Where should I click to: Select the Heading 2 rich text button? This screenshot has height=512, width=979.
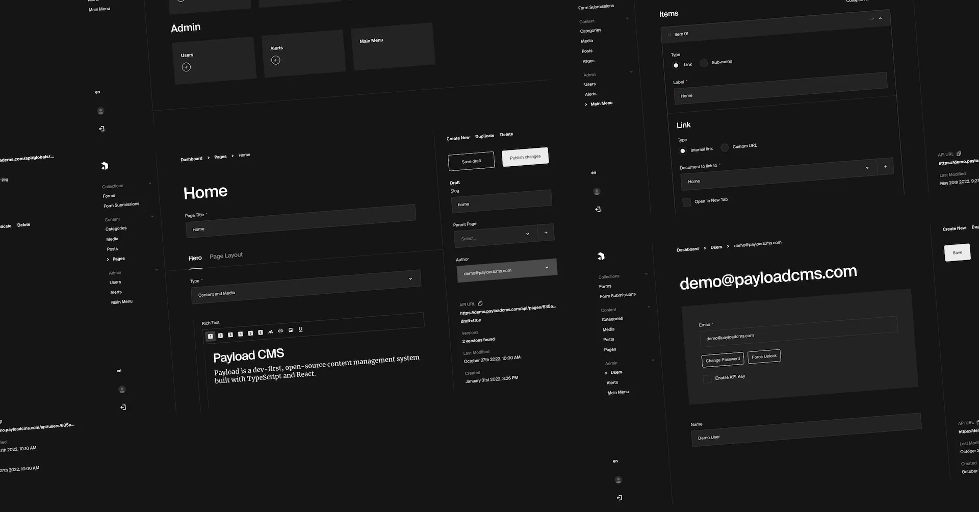(220, 336)
